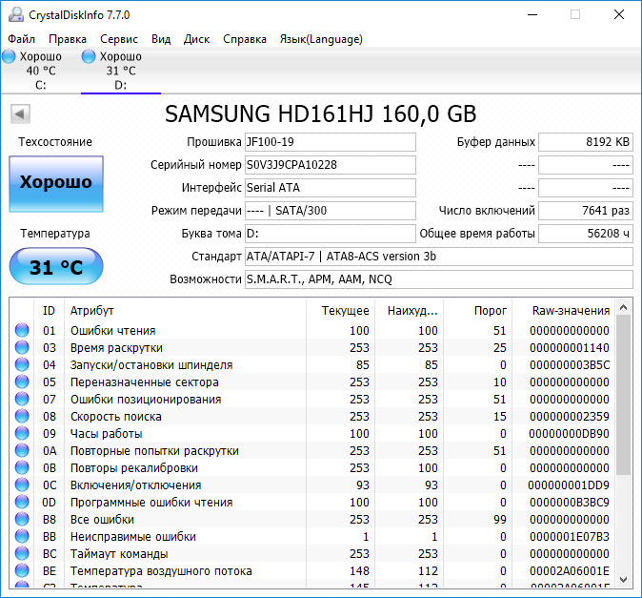Image resolution: width=642 pixels, height=598 pixels.
Task: Switch to the C: drive tab at 40 °C
Action: tap(41, 71)
